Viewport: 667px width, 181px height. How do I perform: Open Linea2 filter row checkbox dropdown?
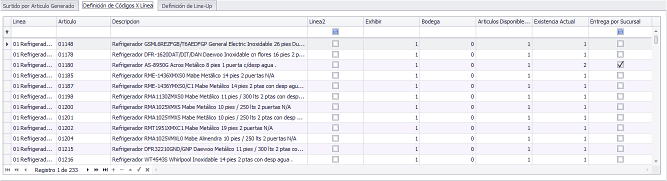(336, 31)
